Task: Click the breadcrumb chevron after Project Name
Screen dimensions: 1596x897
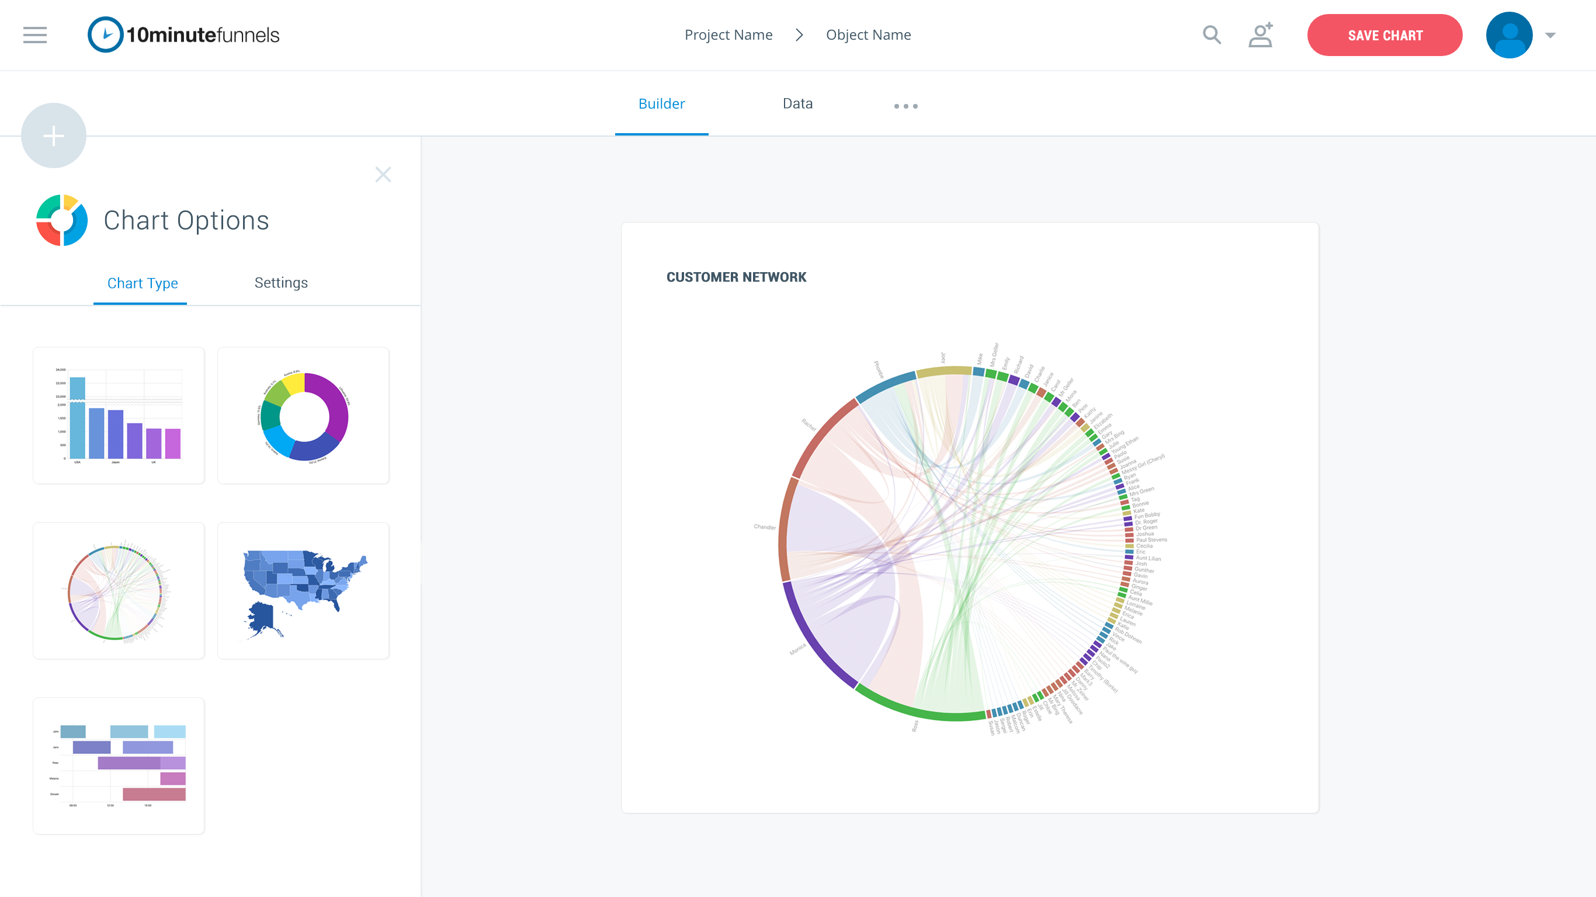Action: (799, 34)
